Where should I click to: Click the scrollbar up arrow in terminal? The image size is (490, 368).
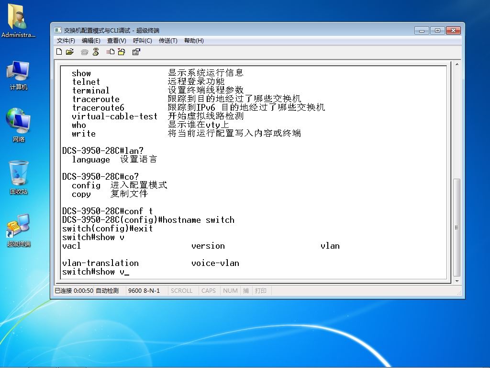point(457,65)
